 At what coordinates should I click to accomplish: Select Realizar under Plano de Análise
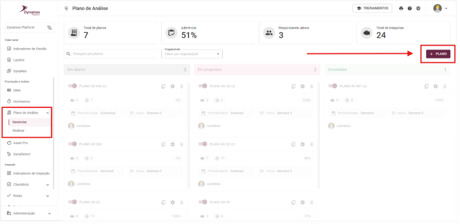(x=18, y=131)
